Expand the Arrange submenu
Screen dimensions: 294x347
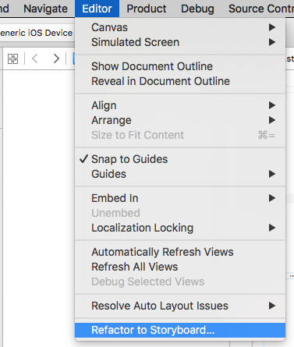[180, 120]
